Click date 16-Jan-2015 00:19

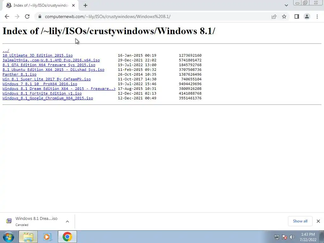pos(137,55)
